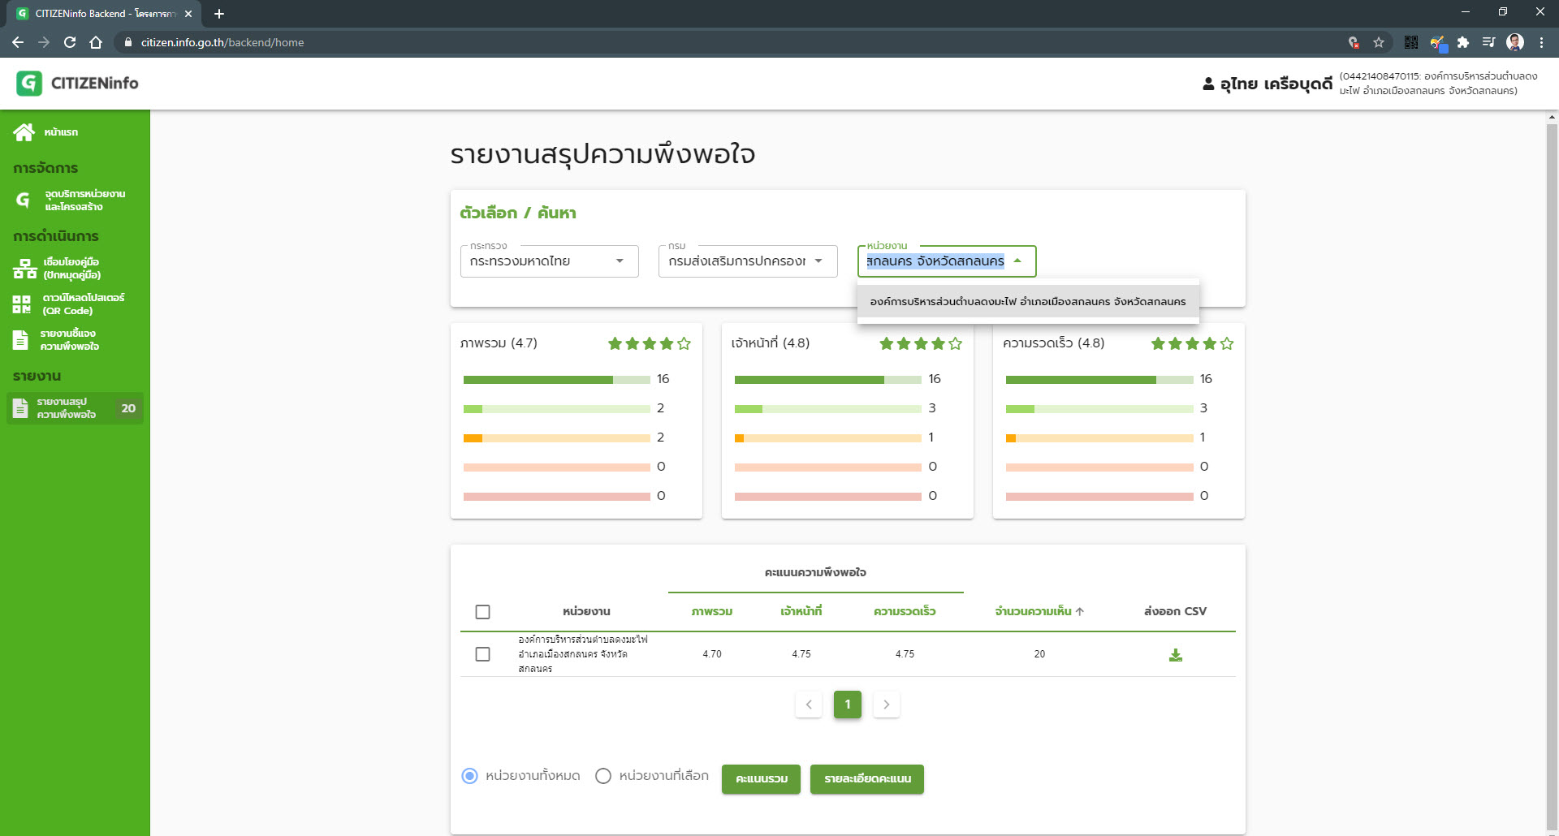Go to page 1 in pagination
Viewport: 1559px width, 836px height.
click(847, 705)
